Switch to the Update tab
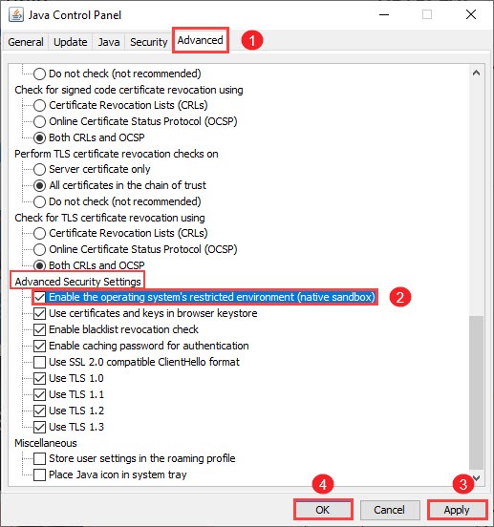The width and height of the screenshot is (494, 527). [71, 42]
